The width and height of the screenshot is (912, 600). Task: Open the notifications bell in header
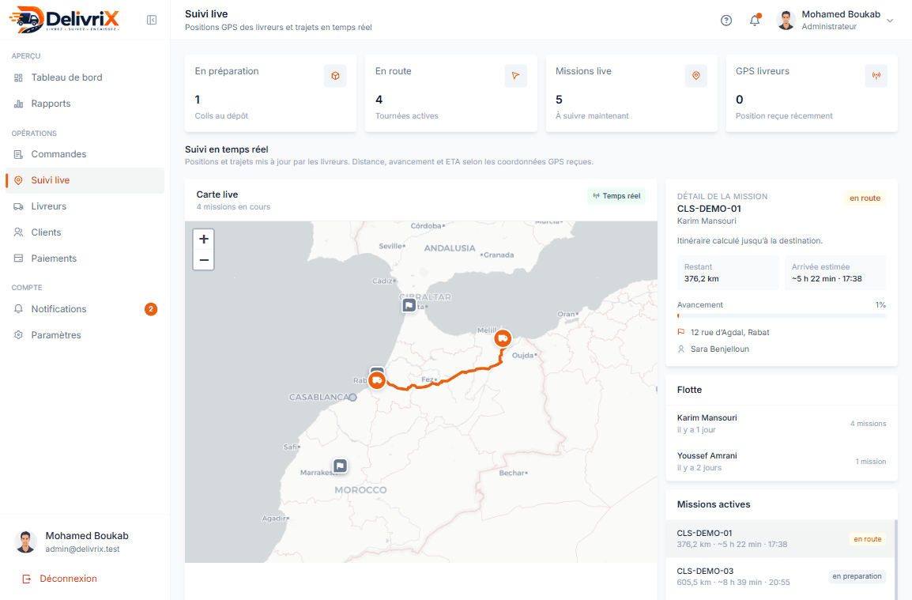coord(755,21)
